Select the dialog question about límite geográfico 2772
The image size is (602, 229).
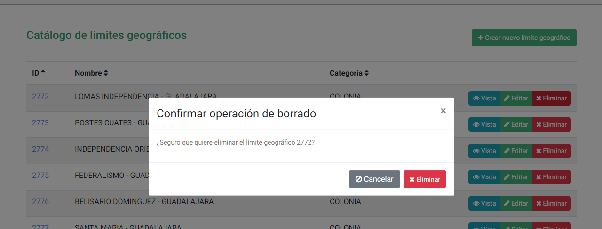click(x=236, y=142)
